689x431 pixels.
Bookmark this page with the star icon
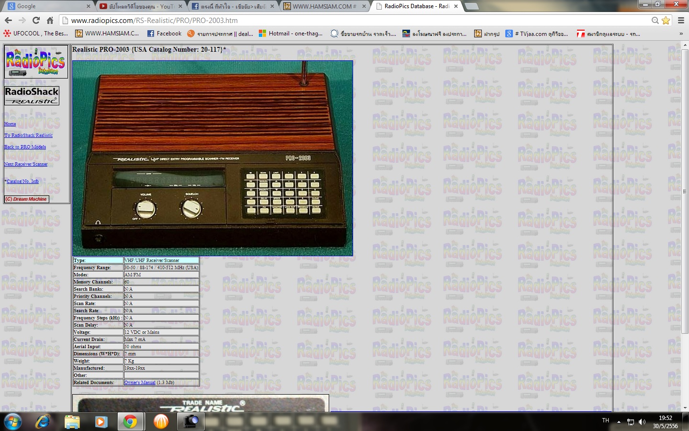coord(666,21)
